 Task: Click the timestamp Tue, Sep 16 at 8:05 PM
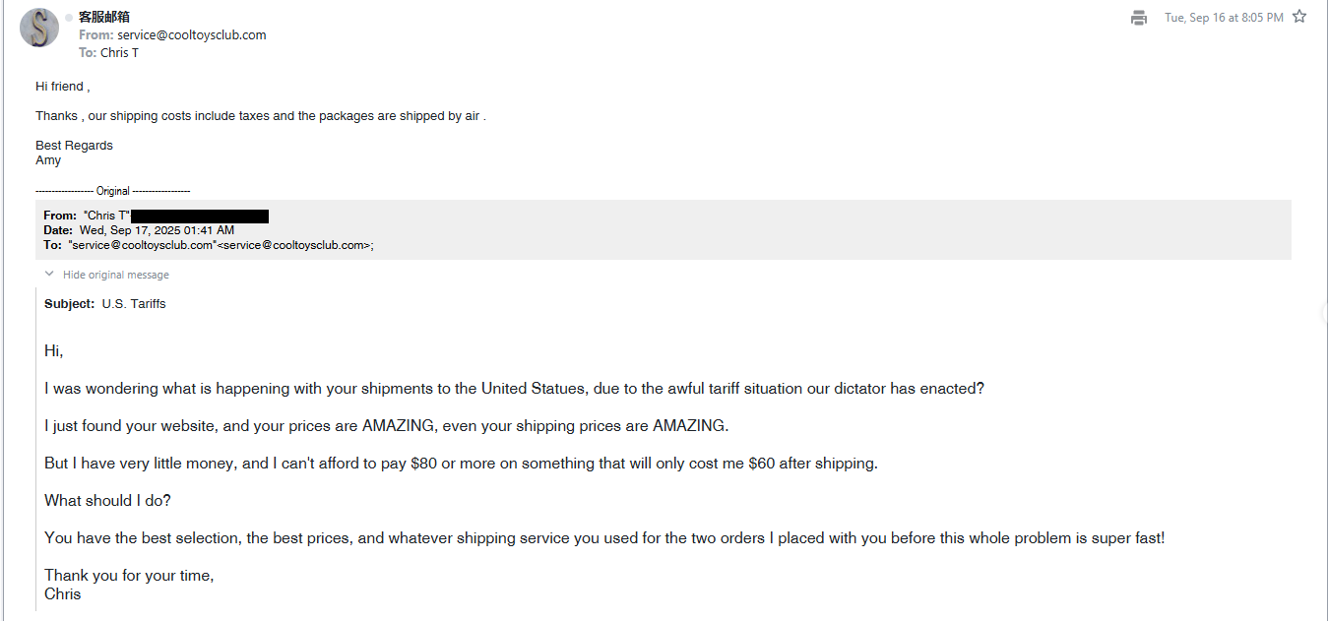pos(1224,18)
